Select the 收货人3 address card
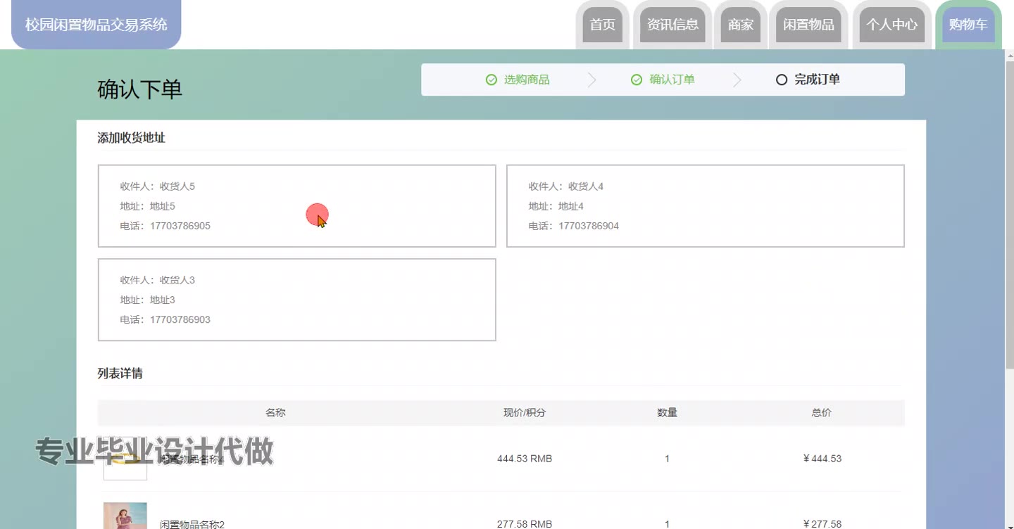Image resolution: width=1014 pixels, height=529 pixels. click(296, 300)
